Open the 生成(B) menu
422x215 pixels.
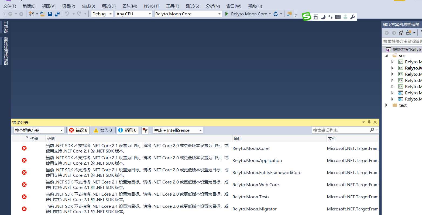[x=88, y=6]
